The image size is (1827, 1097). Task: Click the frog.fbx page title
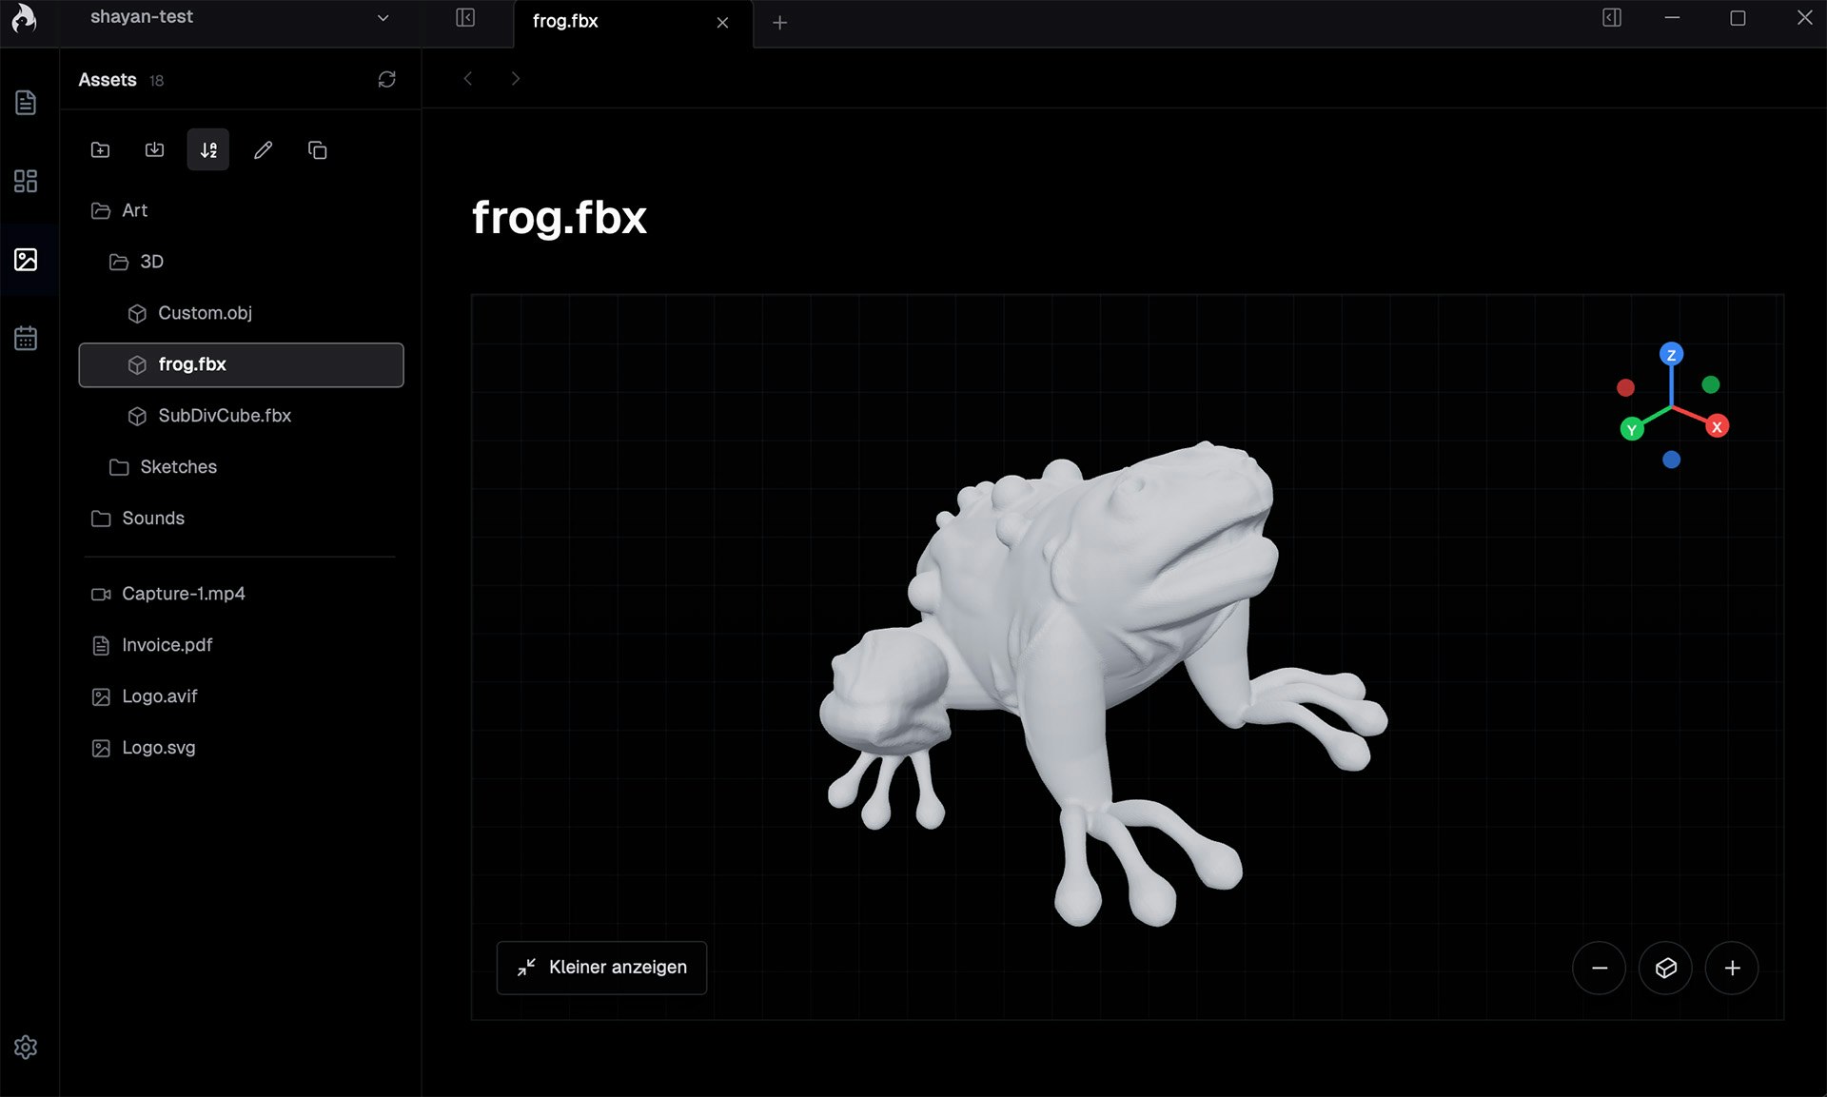pos(560,217)
